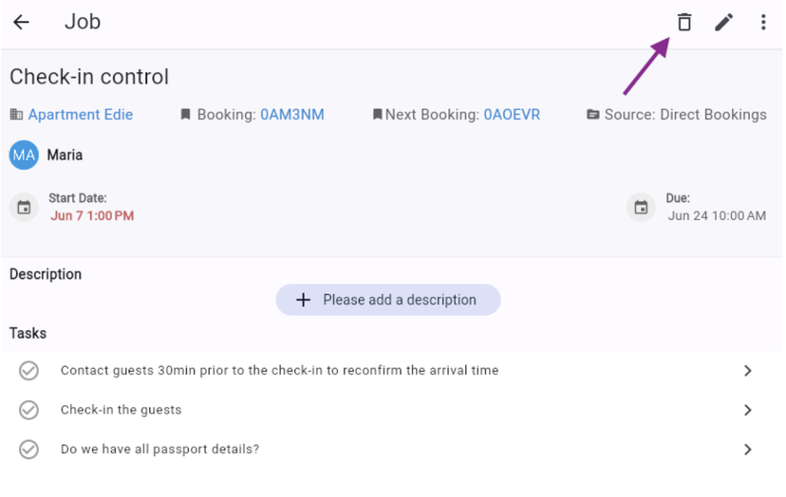Tick the passport details task checkmark
Image resolution: width=786 pixels, height=497 pixels.
tap(29, 450)
